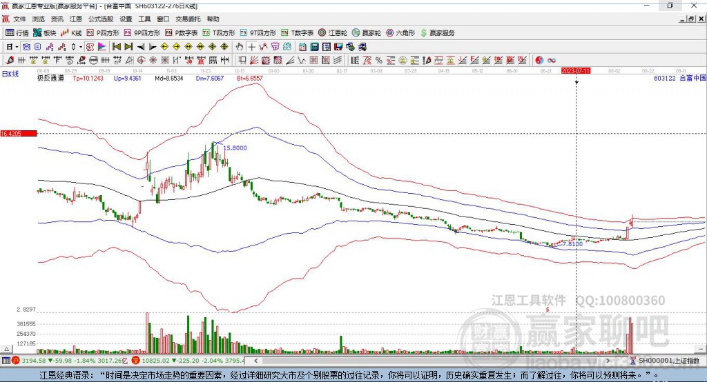The height and width of the screenshot is (382, 707).
Task: Select the pencil drawing tool
Action: coord(10,61)
